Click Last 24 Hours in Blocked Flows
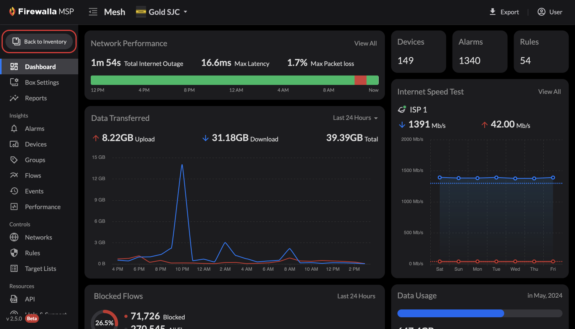Viewport: 575px width, 329px height. (x=356, y=296)
